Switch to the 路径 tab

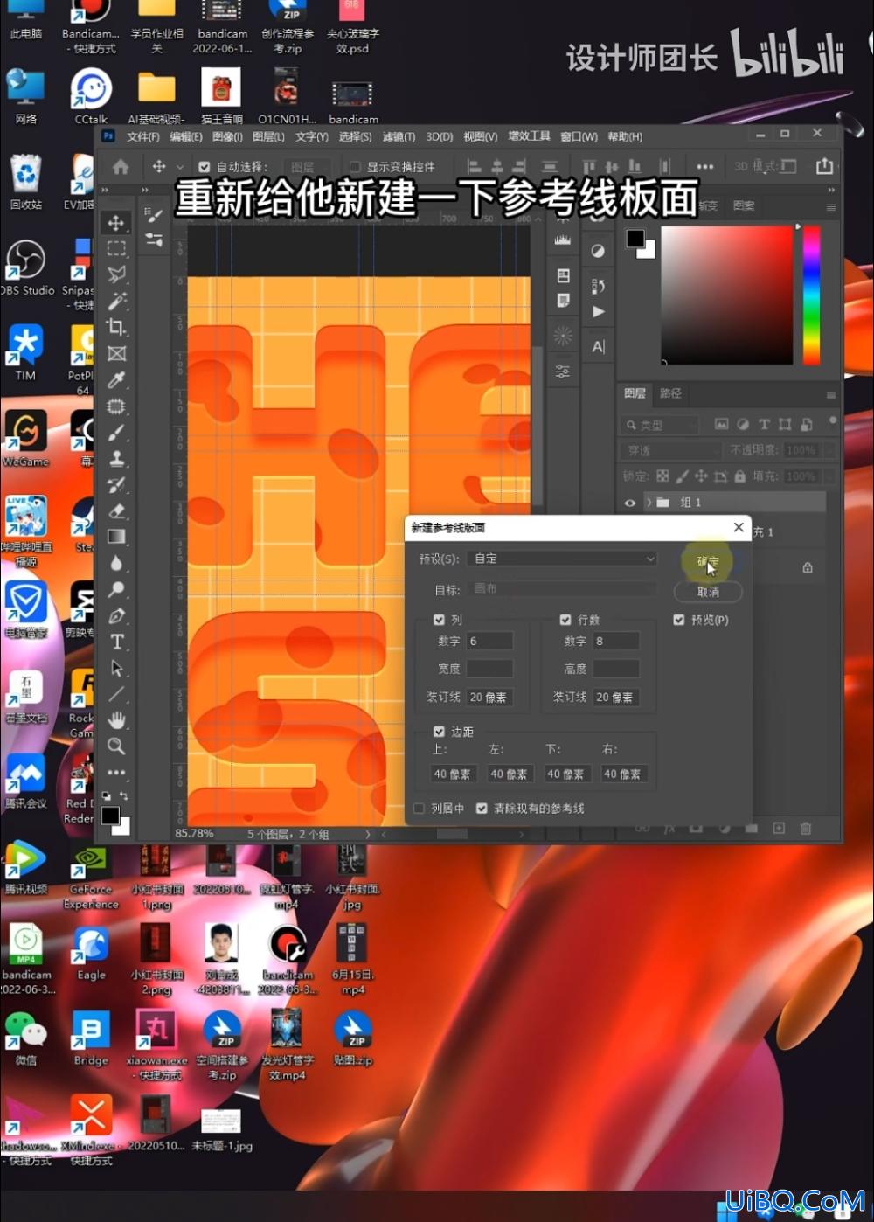click(670, 393)
